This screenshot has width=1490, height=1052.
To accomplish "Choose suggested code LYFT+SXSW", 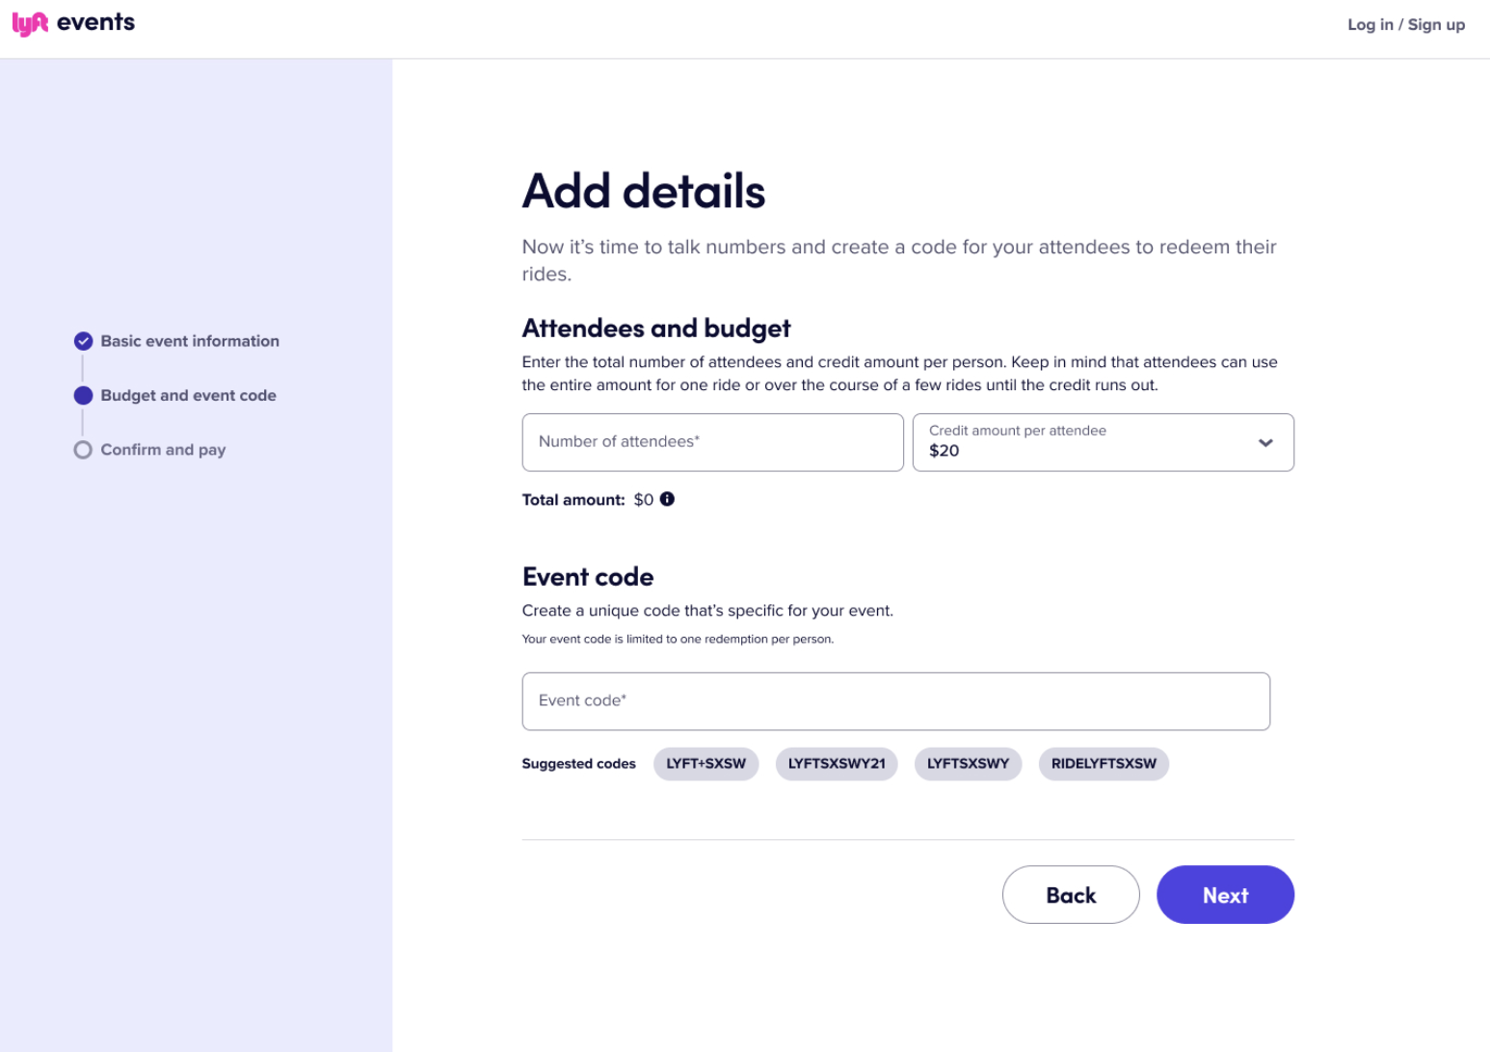I will pyautogui.click(x=706, y=764).
